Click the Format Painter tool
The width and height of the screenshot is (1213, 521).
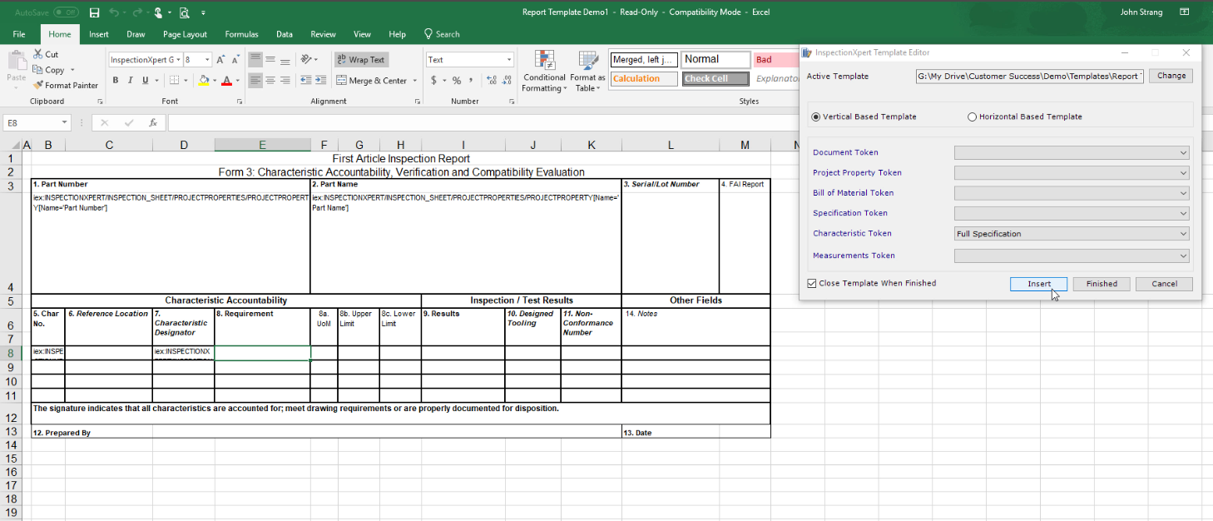pyautogui.click(x=66, y=85)
